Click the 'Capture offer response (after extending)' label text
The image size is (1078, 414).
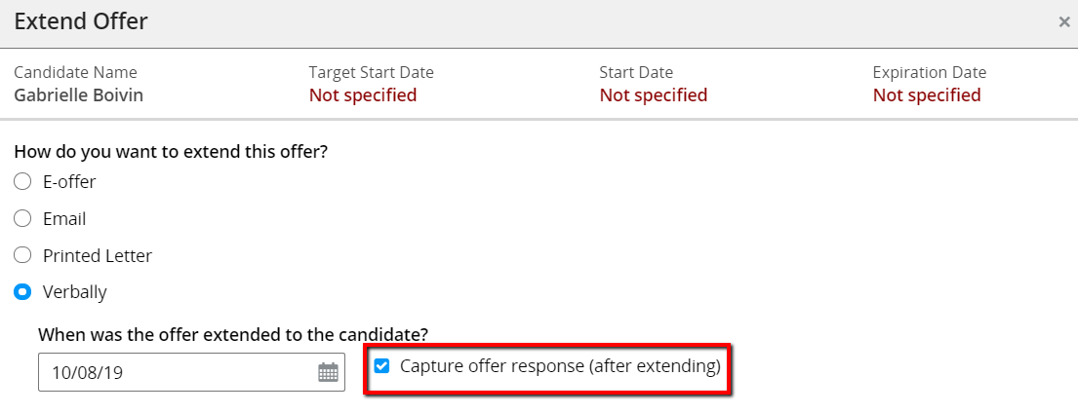[560, 367]
